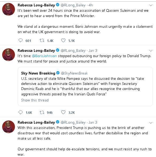Open @SkyNewsBreak handle in quoted tweet

point(74,73)
